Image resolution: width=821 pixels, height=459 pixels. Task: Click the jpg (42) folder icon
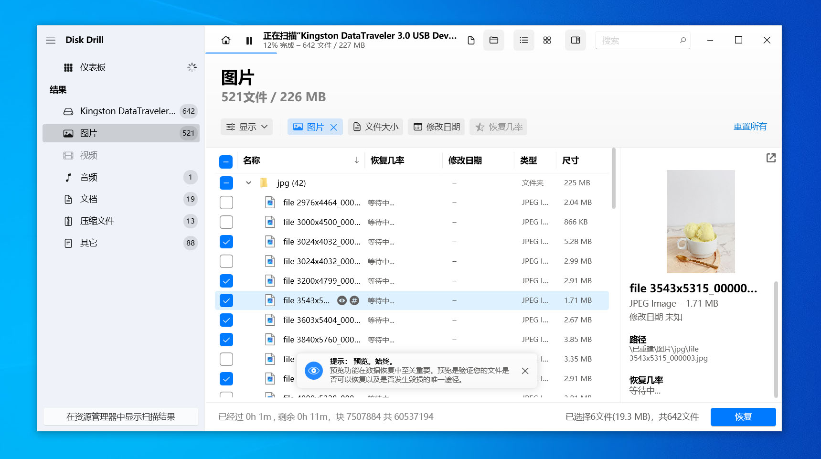pos(263,183)
